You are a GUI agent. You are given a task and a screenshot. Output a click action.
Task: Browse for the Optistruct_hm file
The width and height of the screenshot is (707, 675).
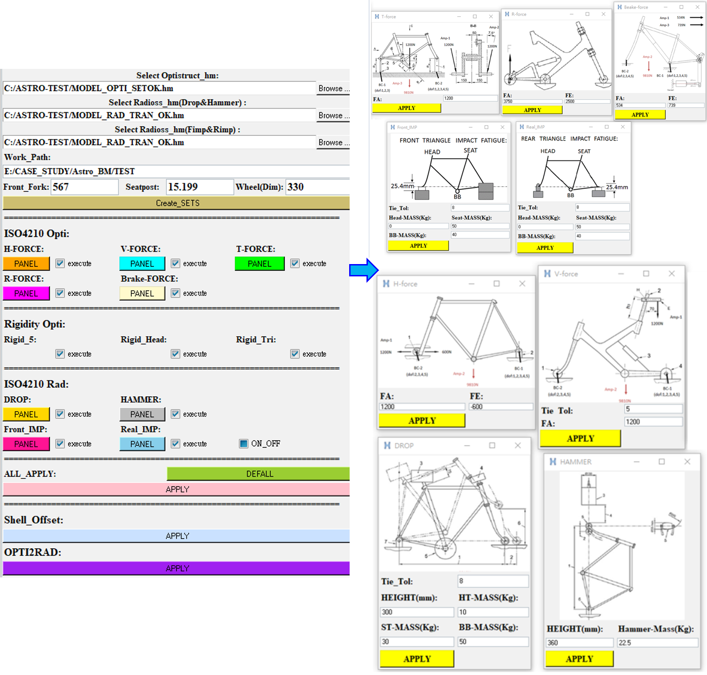click(333, 88)
